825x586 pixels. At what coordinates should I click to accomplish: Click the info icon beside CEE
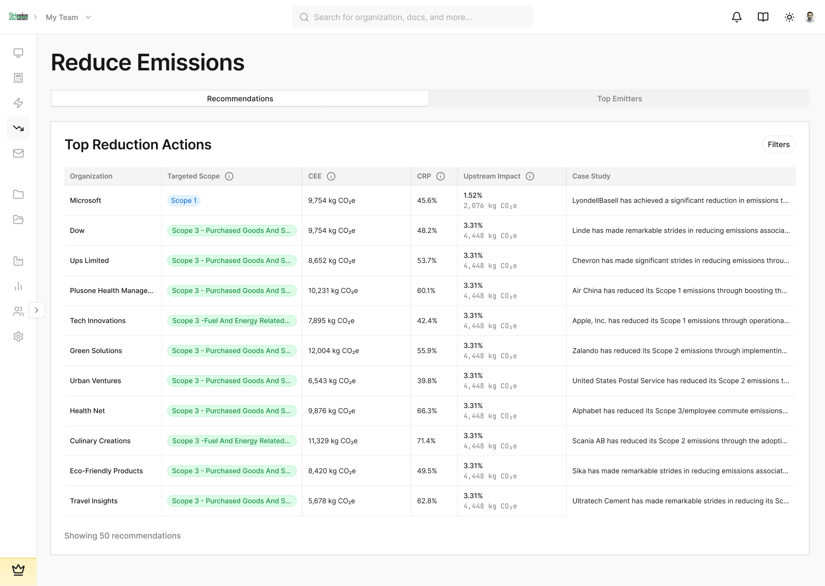[x=331, y=176]
